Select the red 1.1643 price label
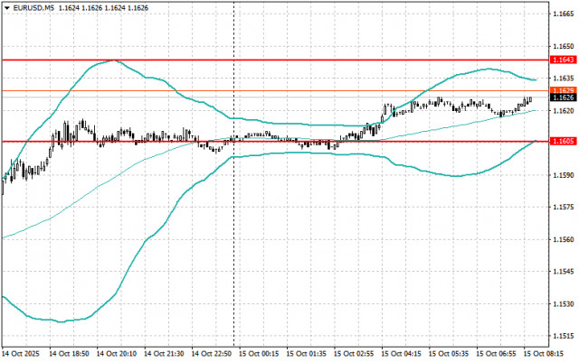Viewport: 579px width, 362px height. coord(563,60)
